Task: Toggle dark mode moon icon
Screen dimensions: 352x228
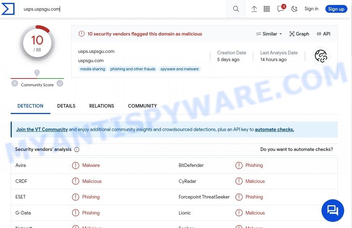Action: pos(294,9)
